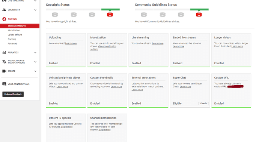The image size is (259, 142).
Task: Click first gray sad face under Copyright Status
Action: tap(55, 15)
